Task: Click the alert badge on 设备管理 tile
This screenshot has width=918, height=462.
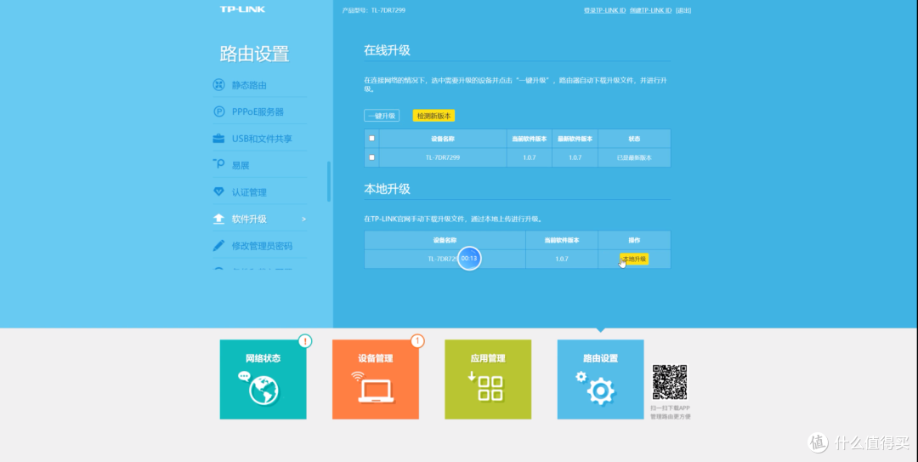Action: pyautogui.click(x=416, y=340)
